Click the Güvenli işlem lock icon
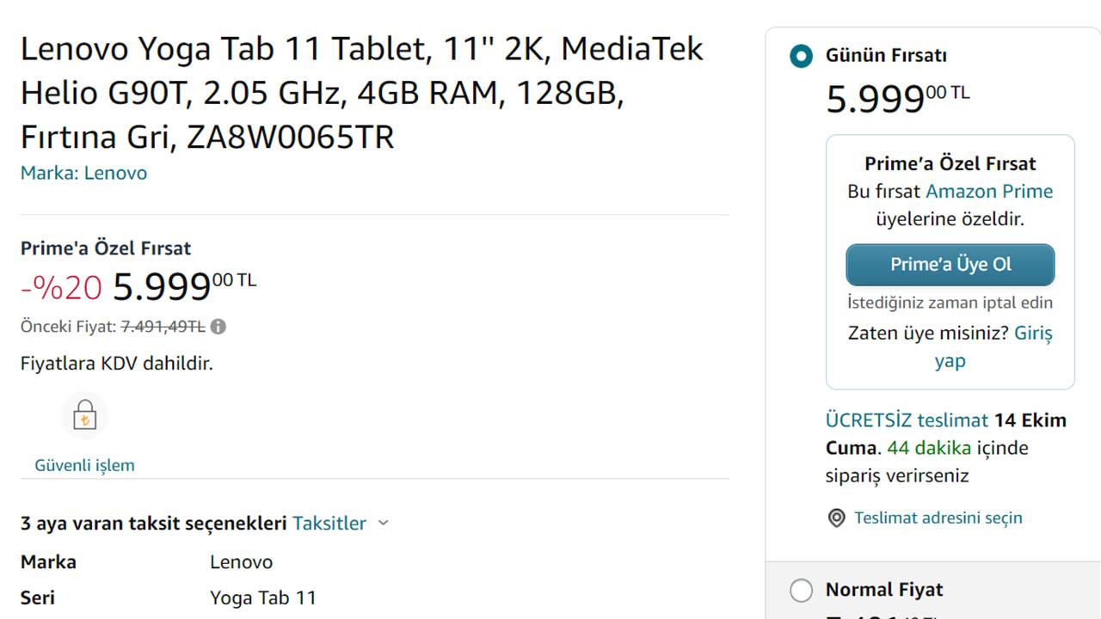 click(84, 416)
